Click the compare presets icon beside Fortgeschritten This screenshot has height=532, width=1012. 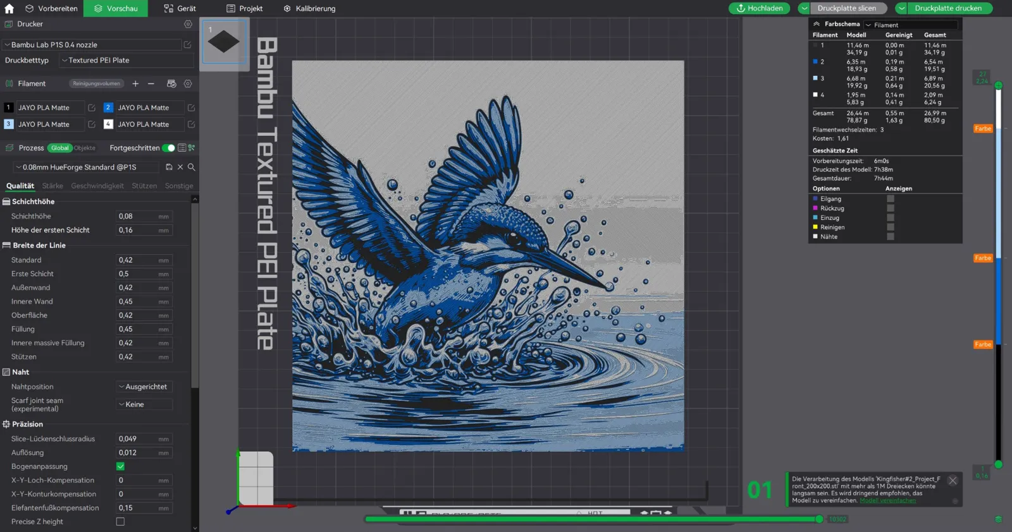pos(192,148)
